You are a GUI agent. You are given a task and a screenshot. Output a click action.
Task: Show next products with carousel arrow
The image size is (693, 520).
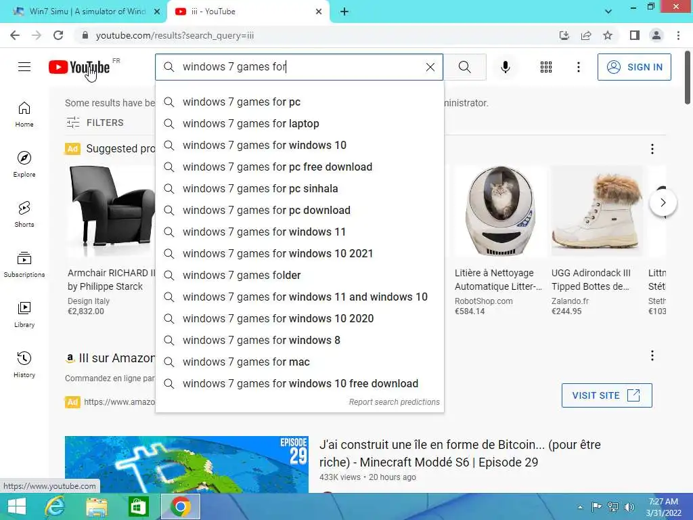(x=663, y=202)
